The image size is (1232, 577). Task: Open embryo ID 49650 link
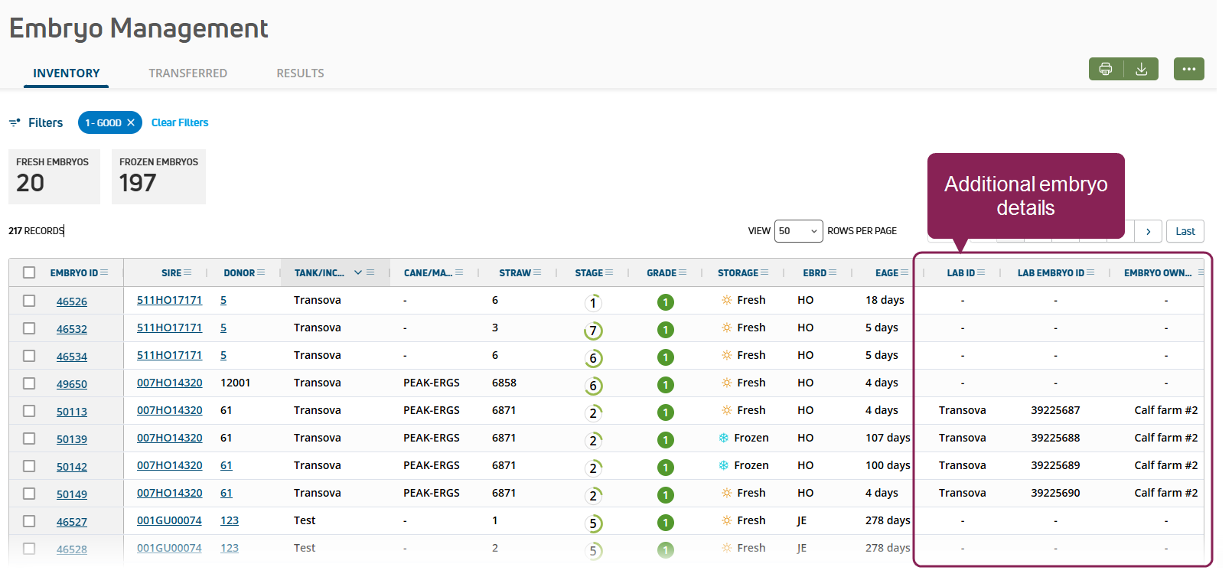(x=72, y=384)
